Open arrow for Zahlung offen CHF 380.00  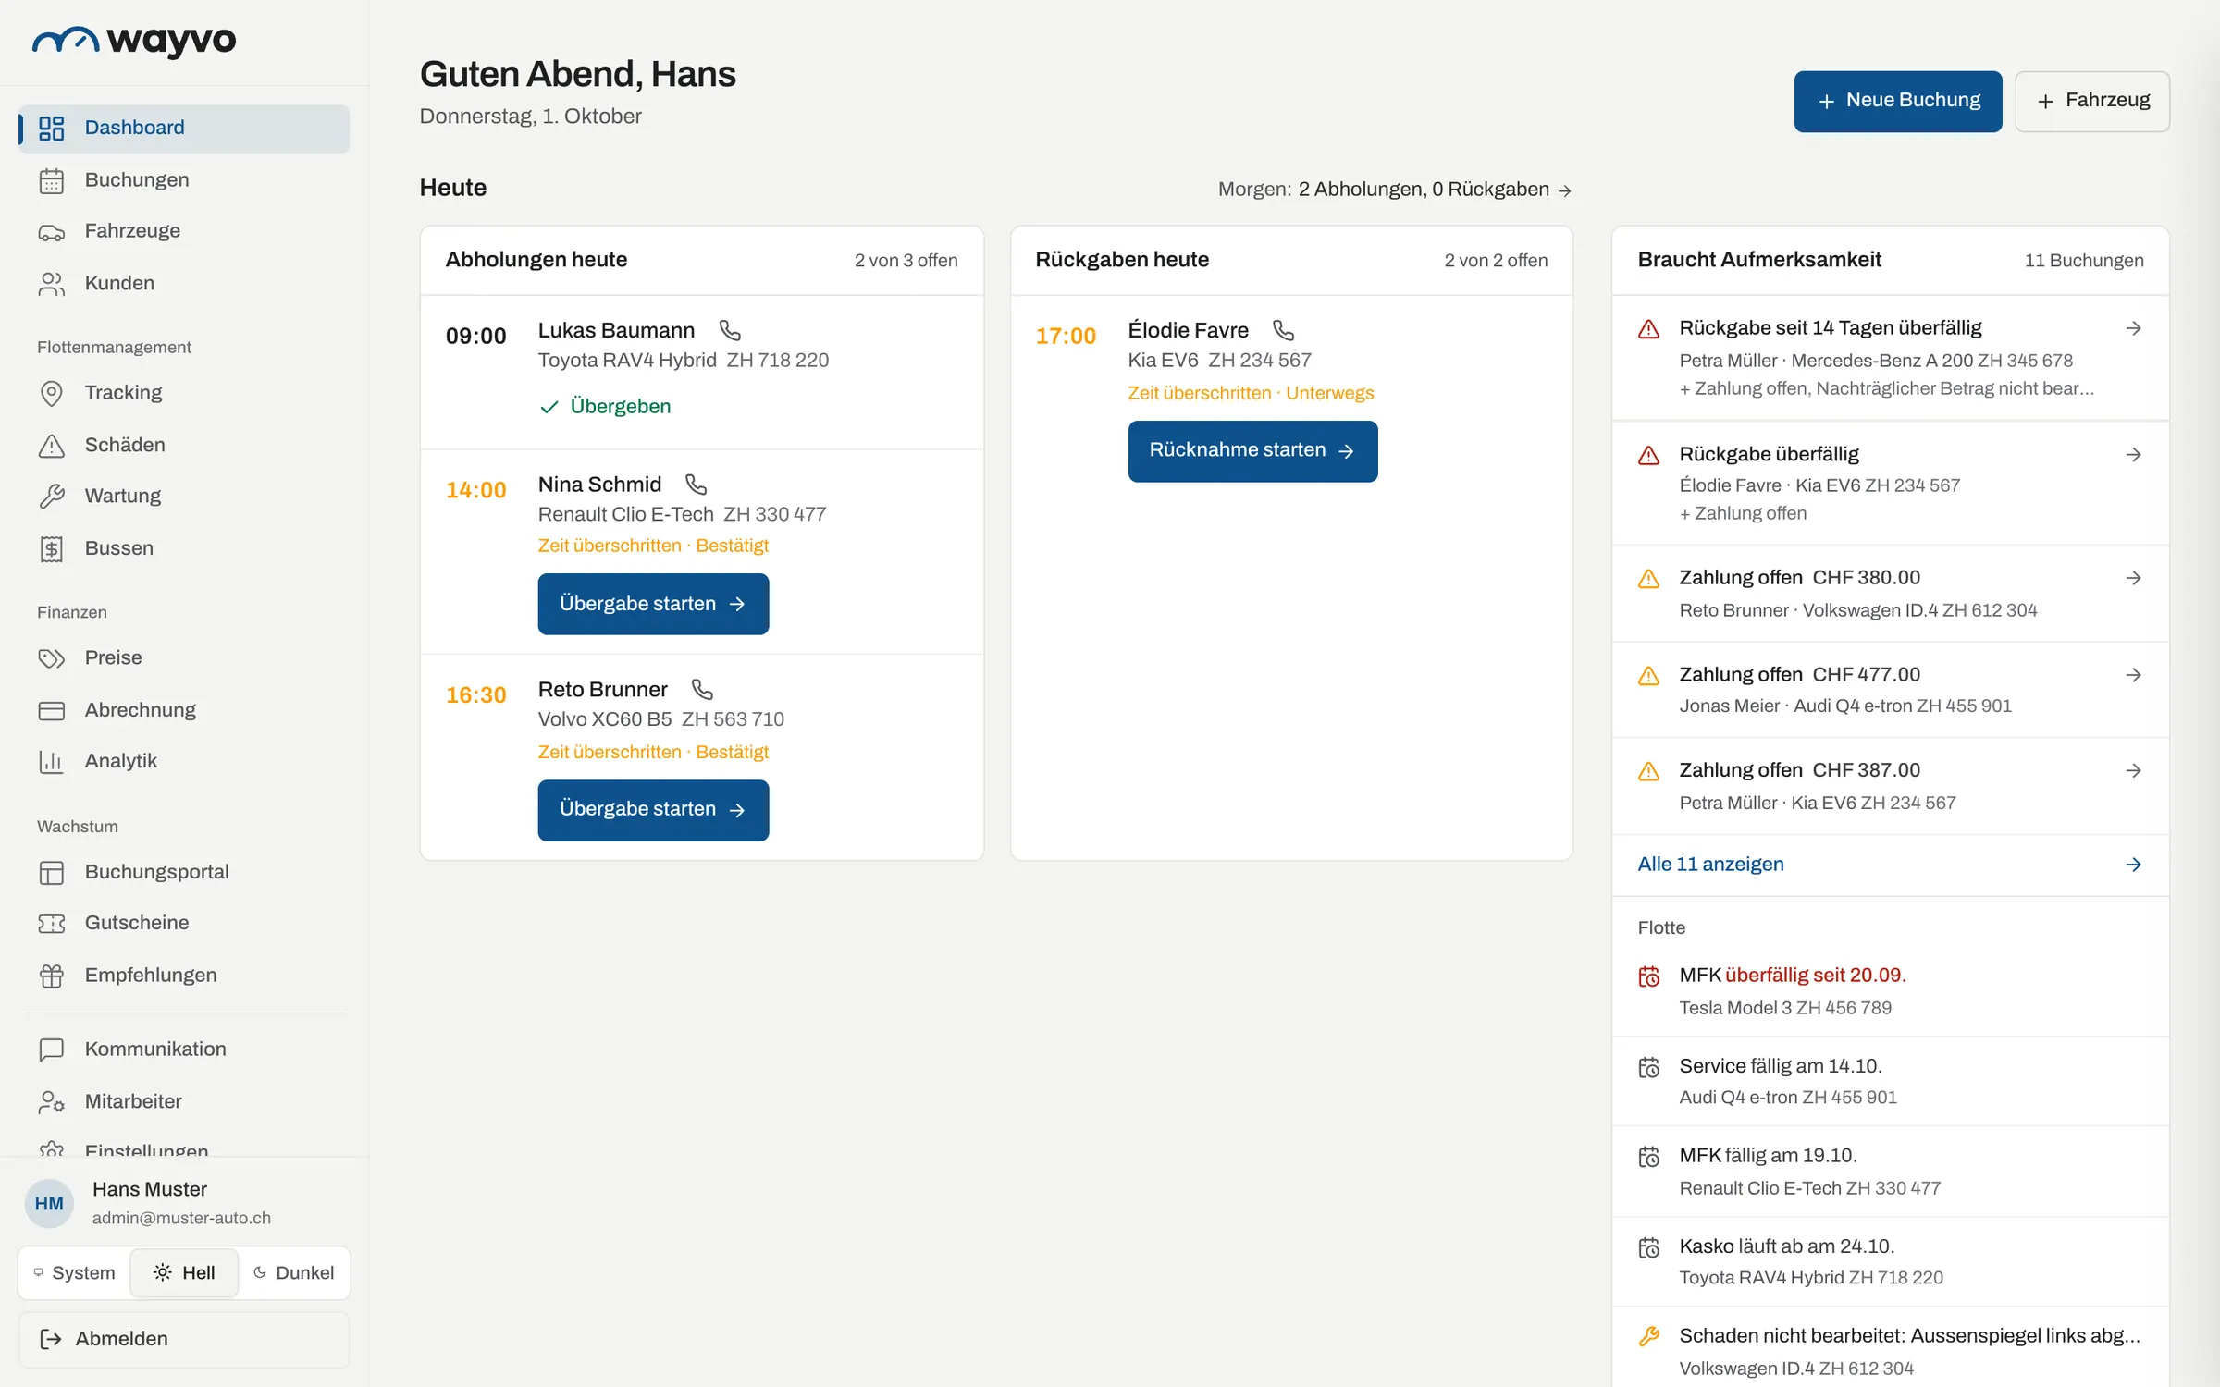pyautogui.click(x=2133, y=578)
